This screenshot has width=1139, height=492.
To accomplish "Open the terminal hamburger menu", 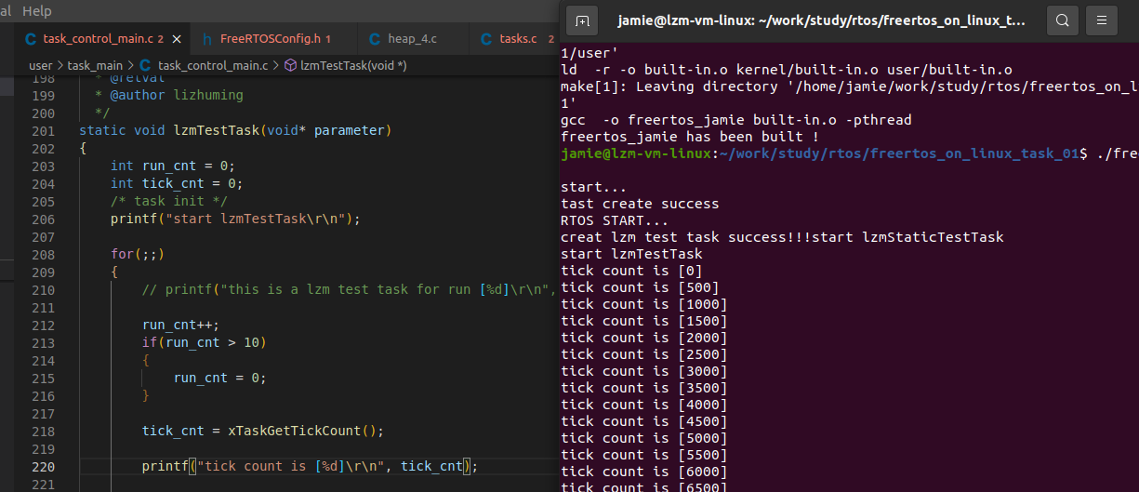I will (1102, 20).
